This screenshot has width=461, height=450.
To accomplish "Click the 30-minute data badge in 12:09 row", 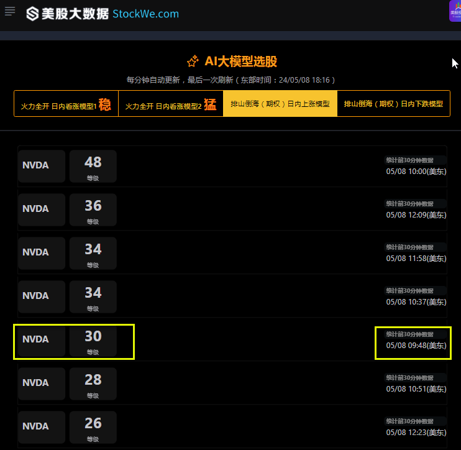I will click(416, 204).
